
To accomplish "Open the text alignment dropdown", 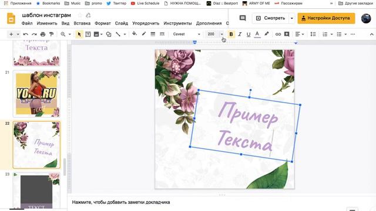I will point(299,34).
